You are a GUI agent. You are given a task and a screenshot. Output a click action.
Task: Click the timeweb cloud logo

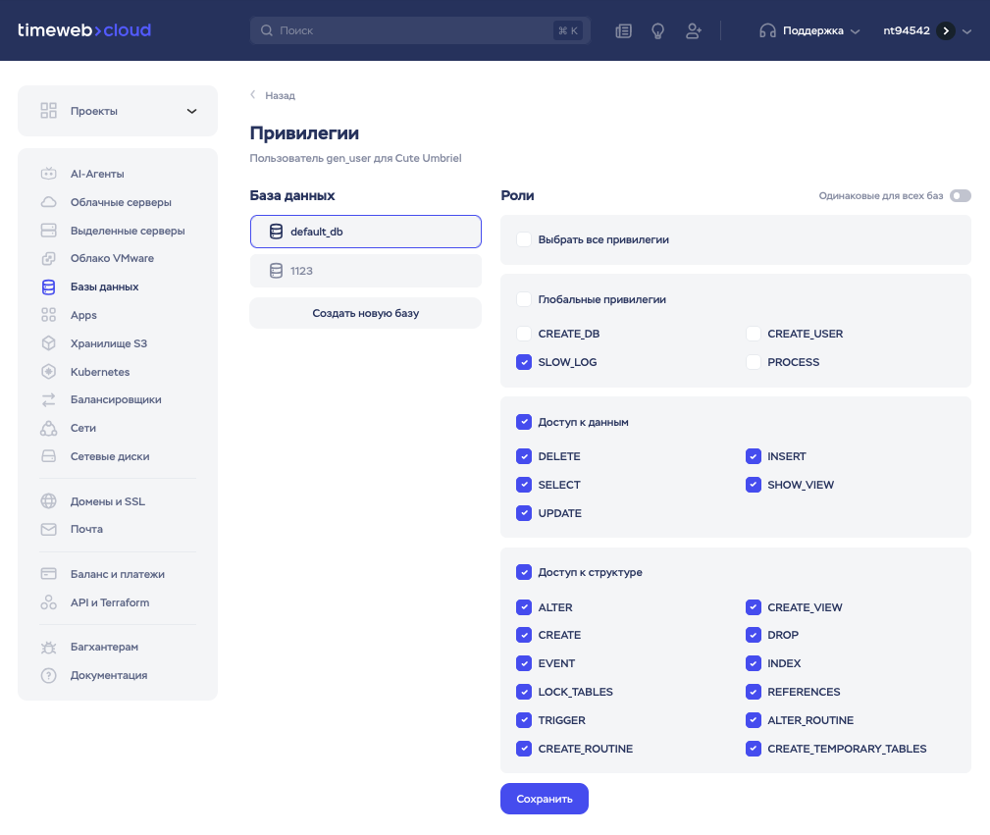click(x=84, y=30)
